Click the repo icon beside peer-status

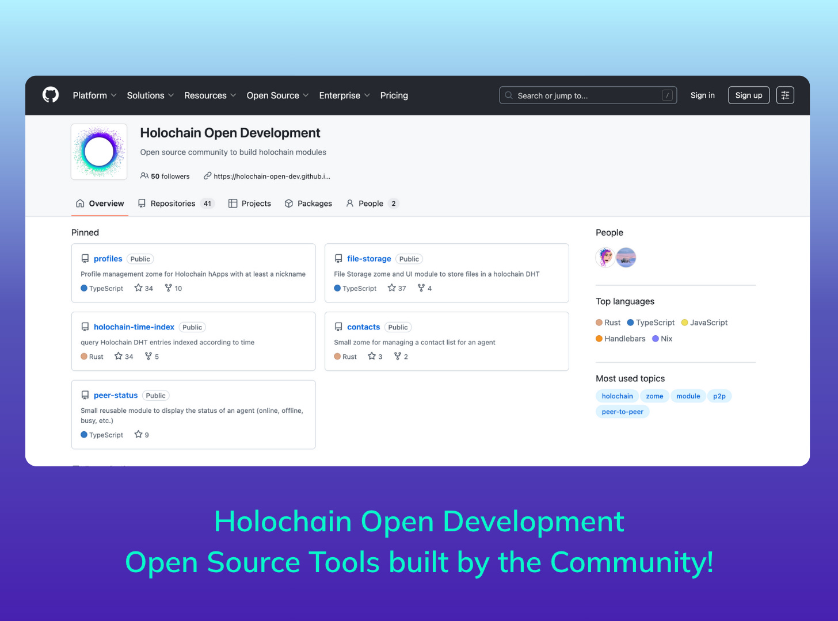(x=85, y=396)
